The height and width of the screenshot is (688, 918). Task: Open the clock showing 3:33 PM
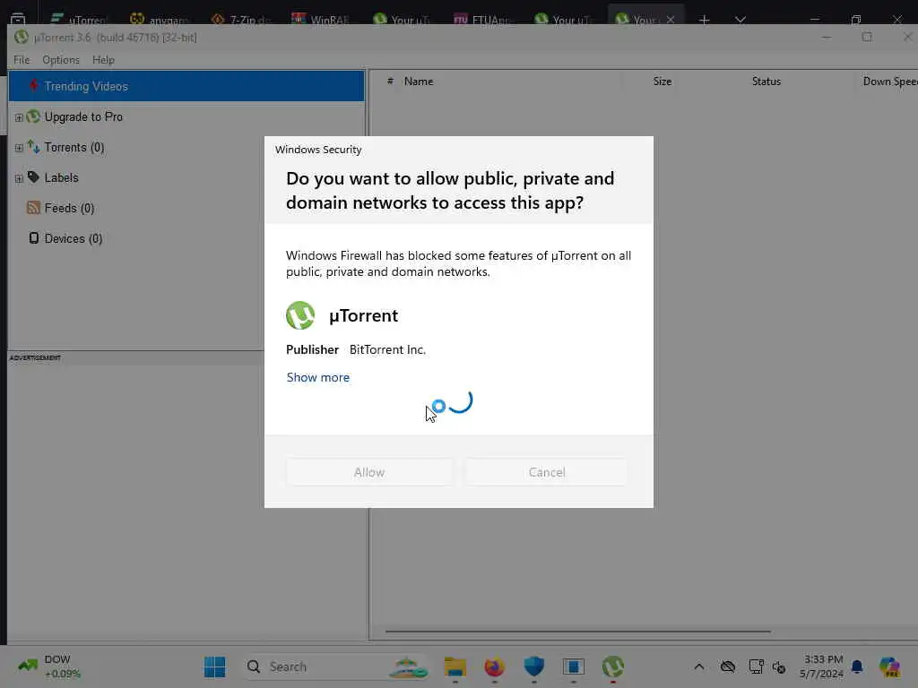[821, 666]
